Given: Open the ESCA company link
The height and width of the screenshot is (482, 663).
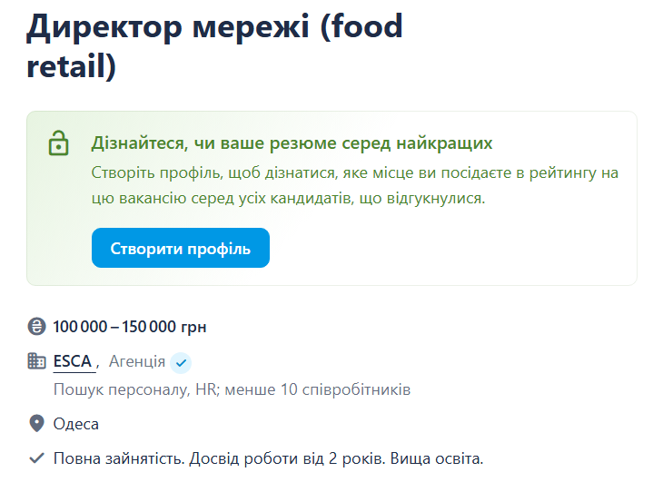Looking at the screenshot, I should click(x=73, y=361).
